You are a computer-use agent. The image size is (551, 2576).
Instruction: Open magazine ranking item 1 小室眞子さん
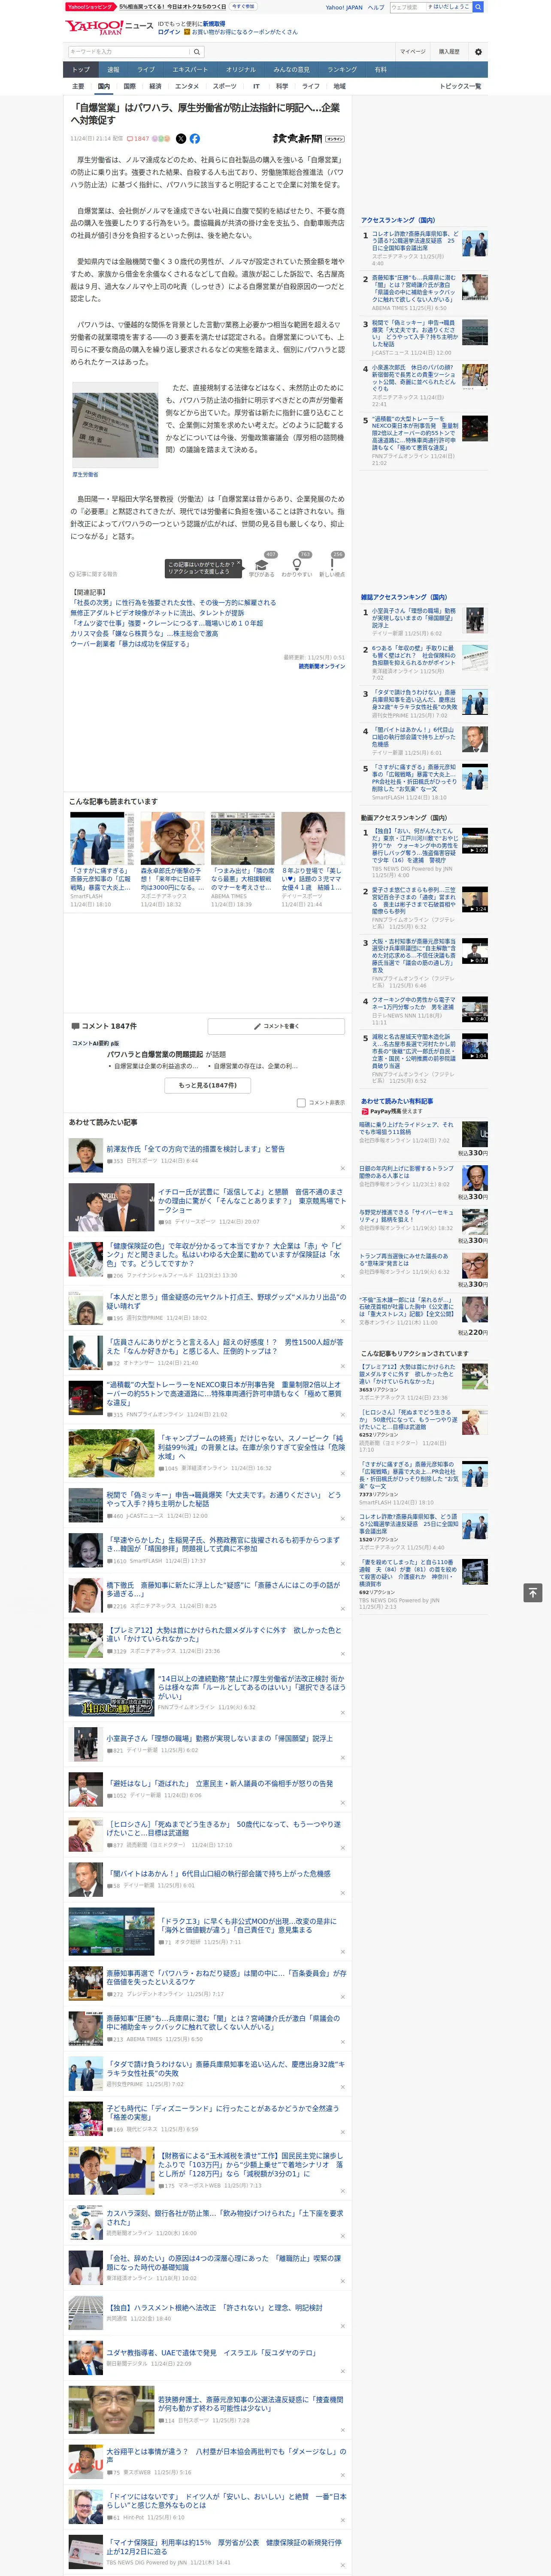(x=414, y=617)
